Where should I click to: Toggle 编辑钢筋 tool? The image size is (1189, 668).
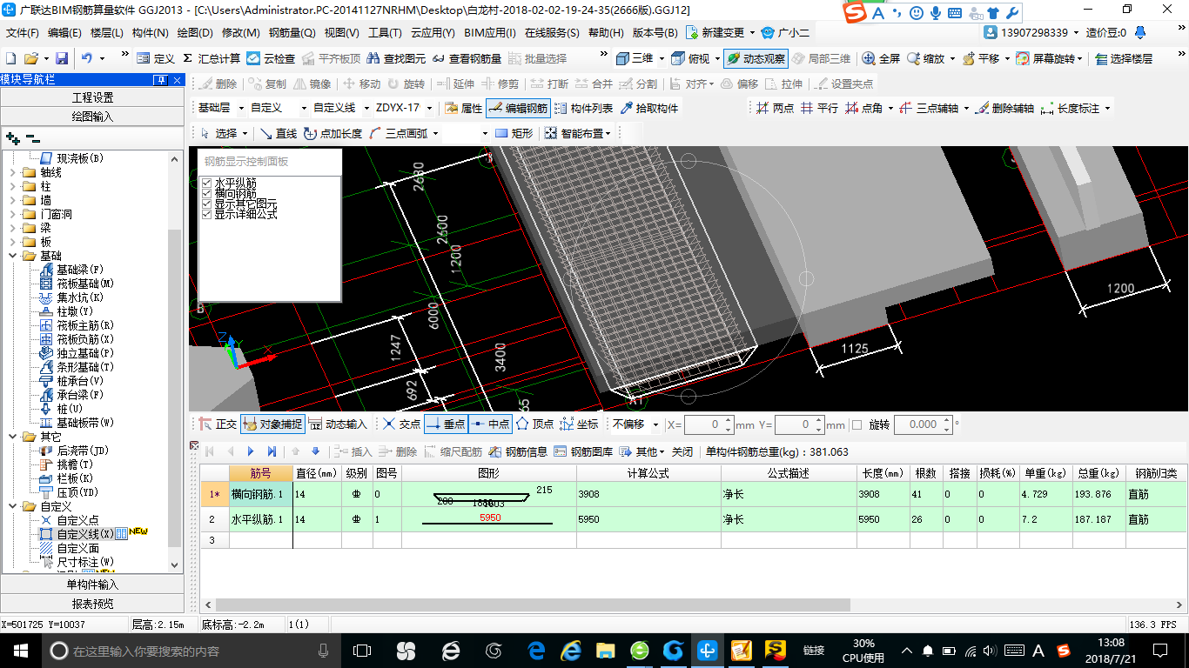[x=518, y=109]
